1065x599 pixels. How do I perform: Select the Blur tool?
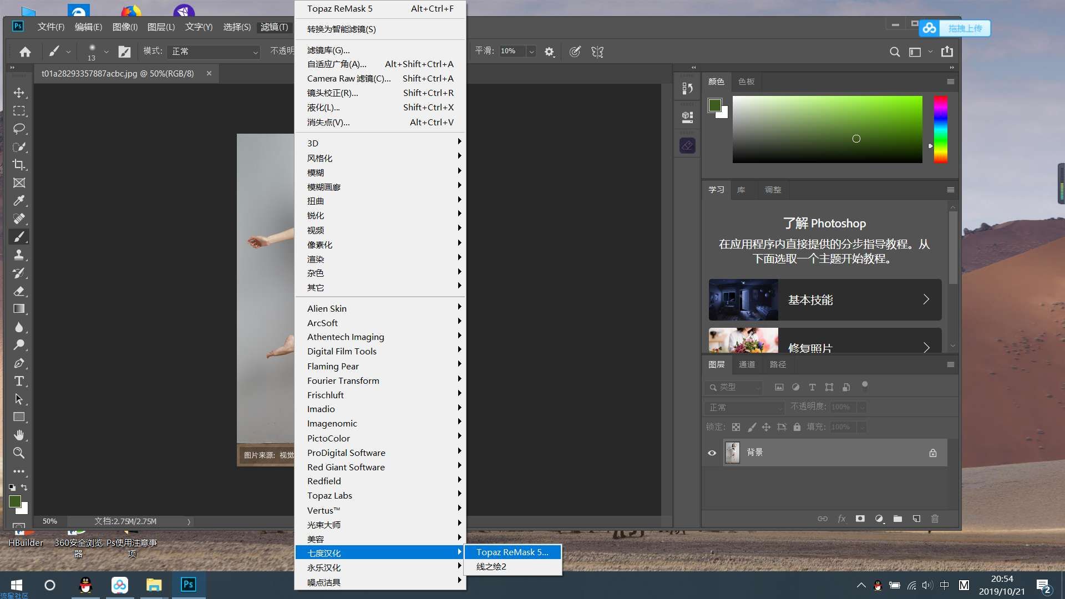point(19,327)
